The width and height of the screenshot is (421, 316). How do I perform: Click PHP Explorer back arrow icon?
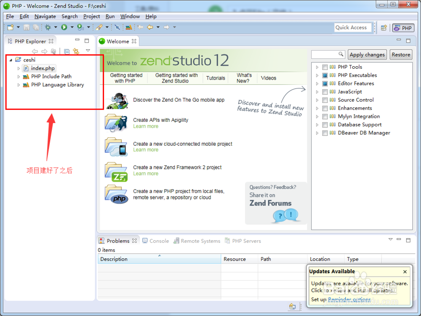[35, 51]
